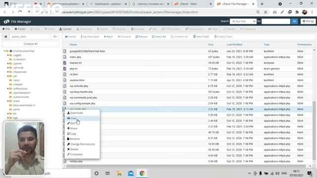Click the Move toolbar button
Screen dimensions: 317x178
(x=50, y=29)
